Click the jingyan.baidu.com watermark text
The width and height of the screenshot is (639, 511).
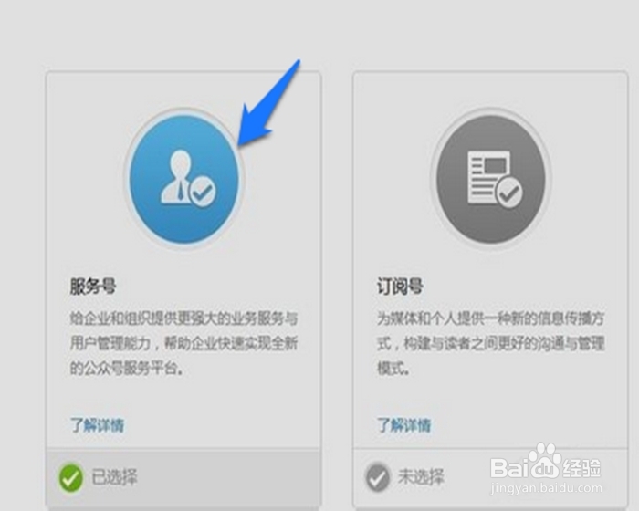pyautogui.click(x=547, y=487)
